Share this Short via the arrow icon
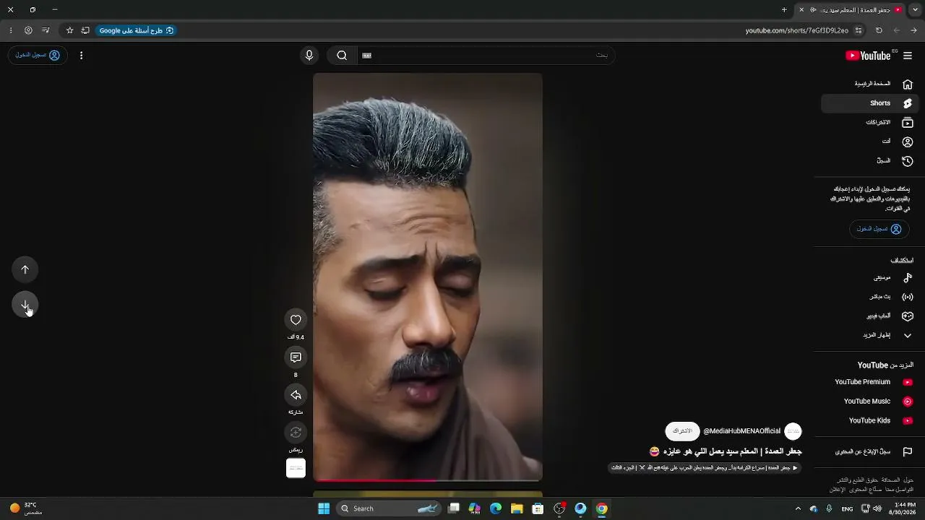Screen dimensions: 925x520 click(x=296, y=395)
